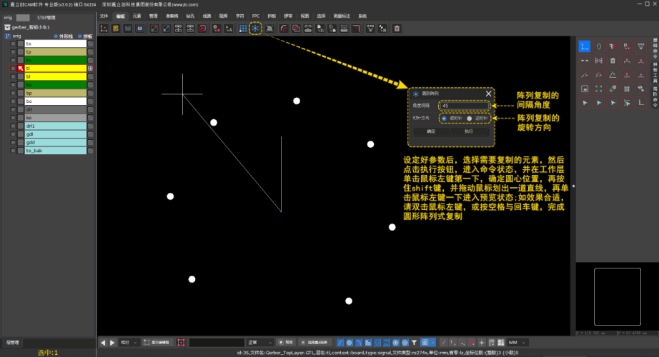Click the origin coordinate icon, first in toolbar
Viewport: 659px width, 357px height.
click(x=104, y=29)
